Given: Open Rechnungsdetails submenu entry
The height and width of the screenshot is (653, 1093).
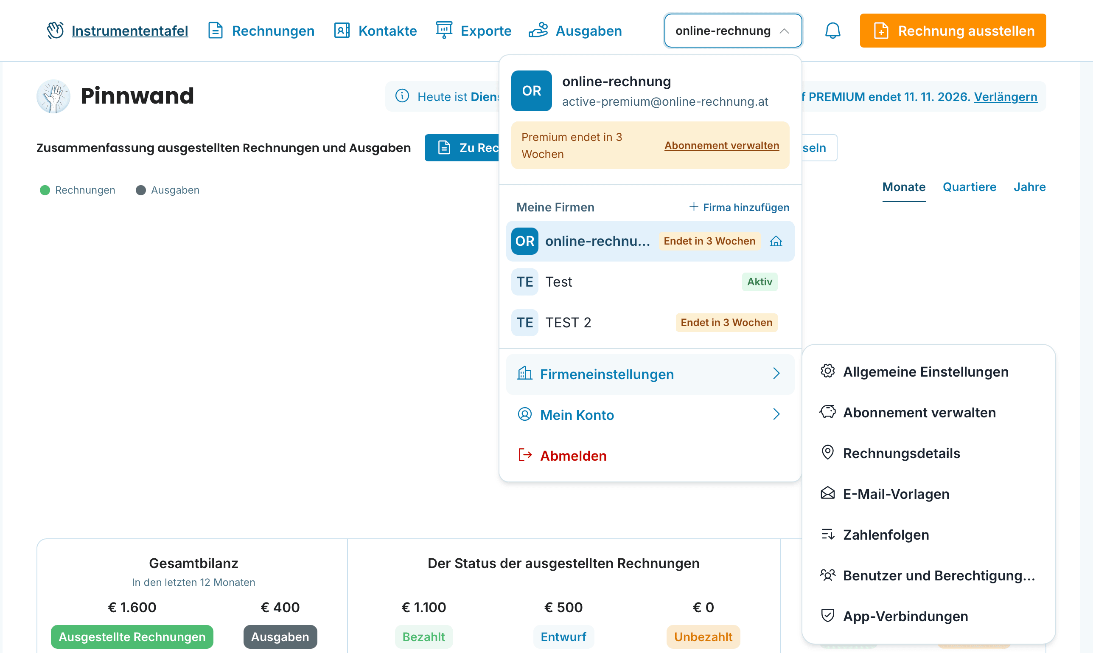Looking at the screenshot, I should coord(928,453).
